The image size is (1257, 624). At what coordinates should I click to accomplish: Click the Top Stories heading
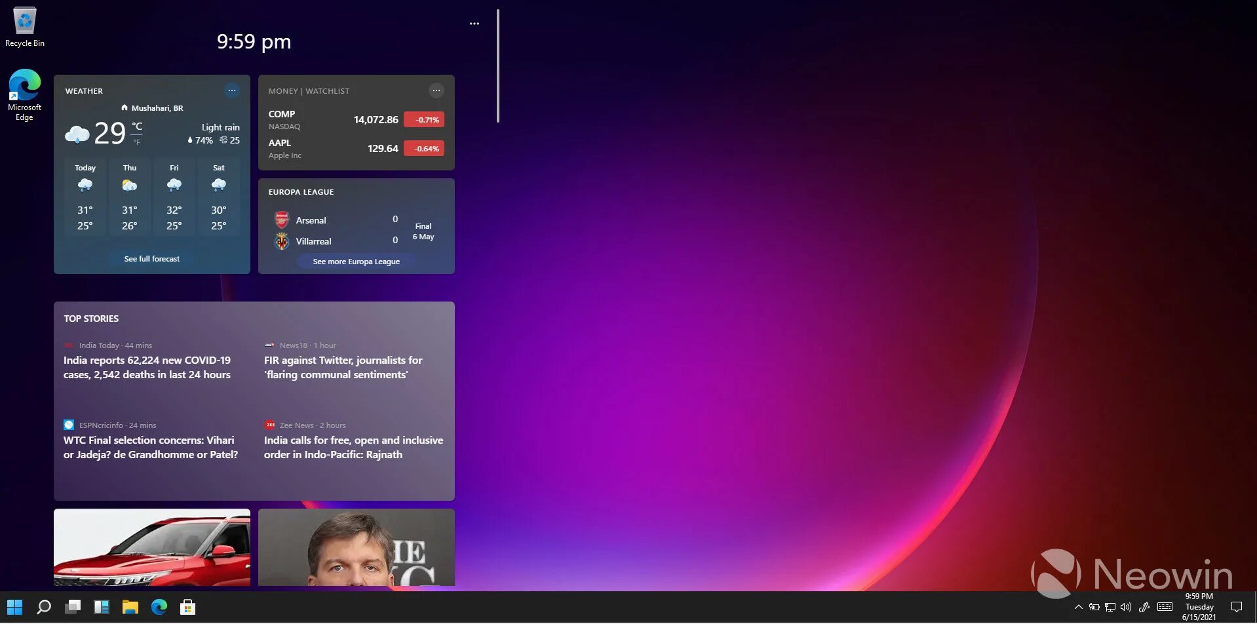[x=91, y=319]
